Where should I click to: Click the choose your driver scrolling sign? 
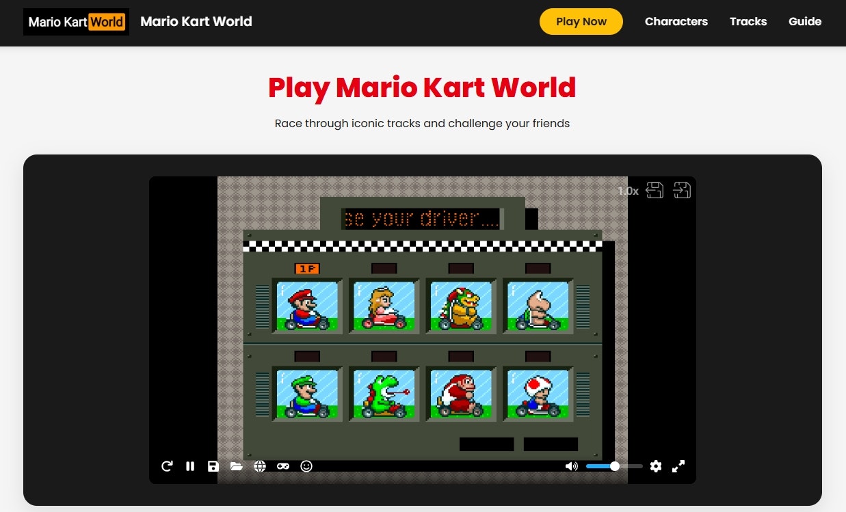423,219
